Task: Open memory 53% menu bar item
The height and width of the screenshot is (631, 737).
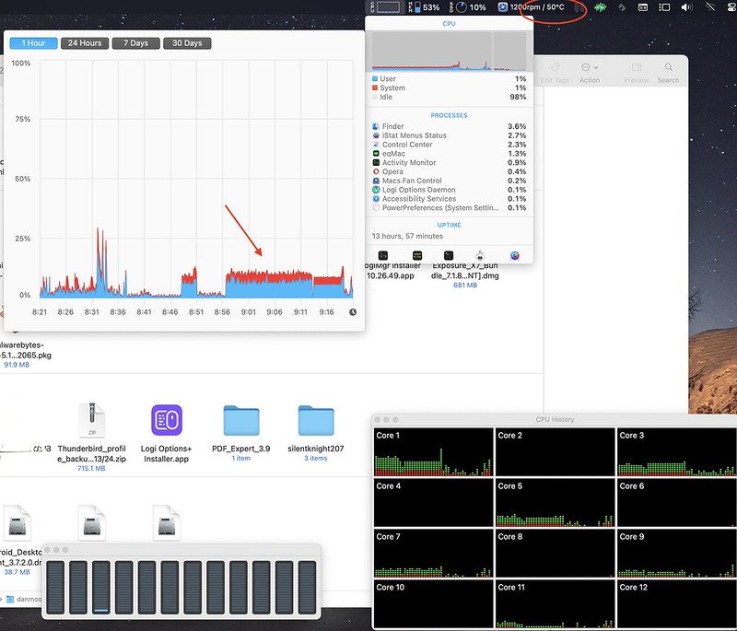Action: (x=424, y=7)
